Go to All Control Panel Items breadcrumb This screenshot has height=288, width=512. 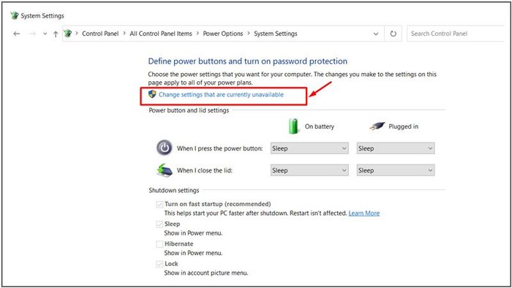tap(161, 34)
